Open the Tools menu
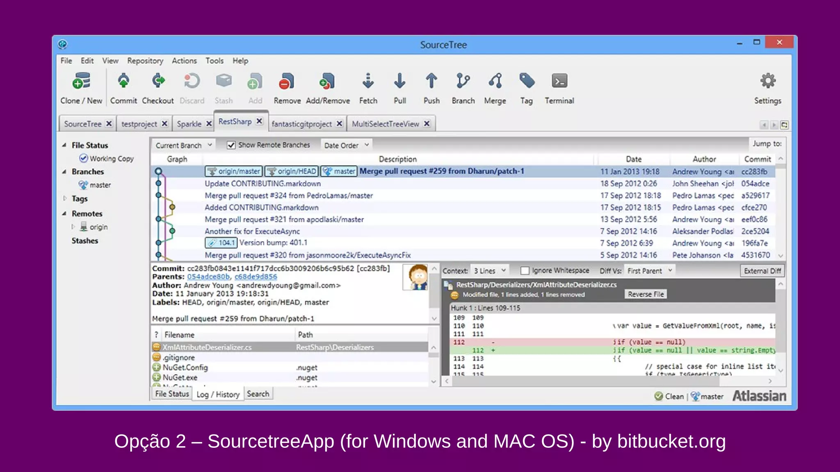 215,61
